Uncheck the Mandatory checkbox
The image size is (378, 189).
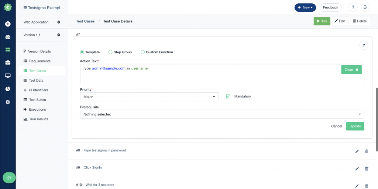[x=228, y=96]
